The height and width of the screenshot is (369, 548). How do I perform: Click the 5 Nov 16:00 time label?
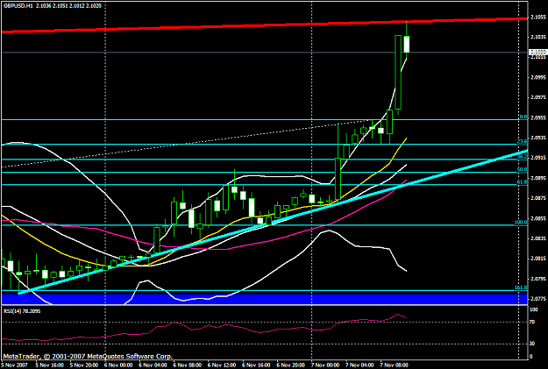[x=49, y=365]
